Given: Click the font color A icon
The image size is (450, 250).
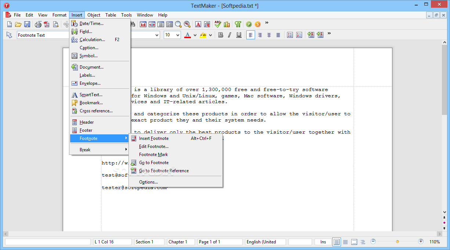Looking at the screenshot, I should pos(188,35).
